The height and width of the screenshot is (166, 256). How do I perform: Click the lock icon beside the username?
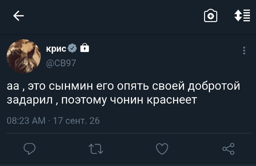coord(85,48)
